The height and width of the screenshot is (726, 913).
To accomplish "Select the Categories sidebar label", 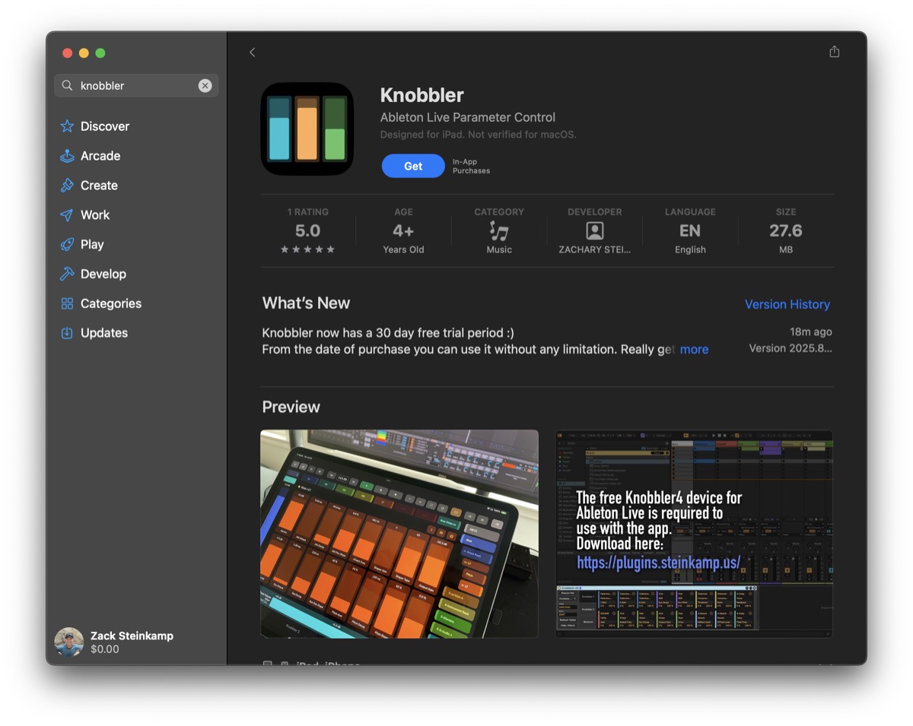I will pyautogui.click(x=111, y=303).
